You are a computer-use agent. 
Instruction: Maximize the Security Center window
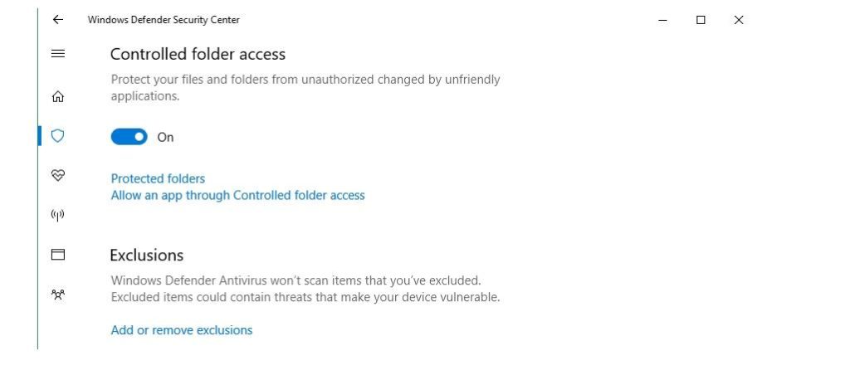click(x=701, y=20)
